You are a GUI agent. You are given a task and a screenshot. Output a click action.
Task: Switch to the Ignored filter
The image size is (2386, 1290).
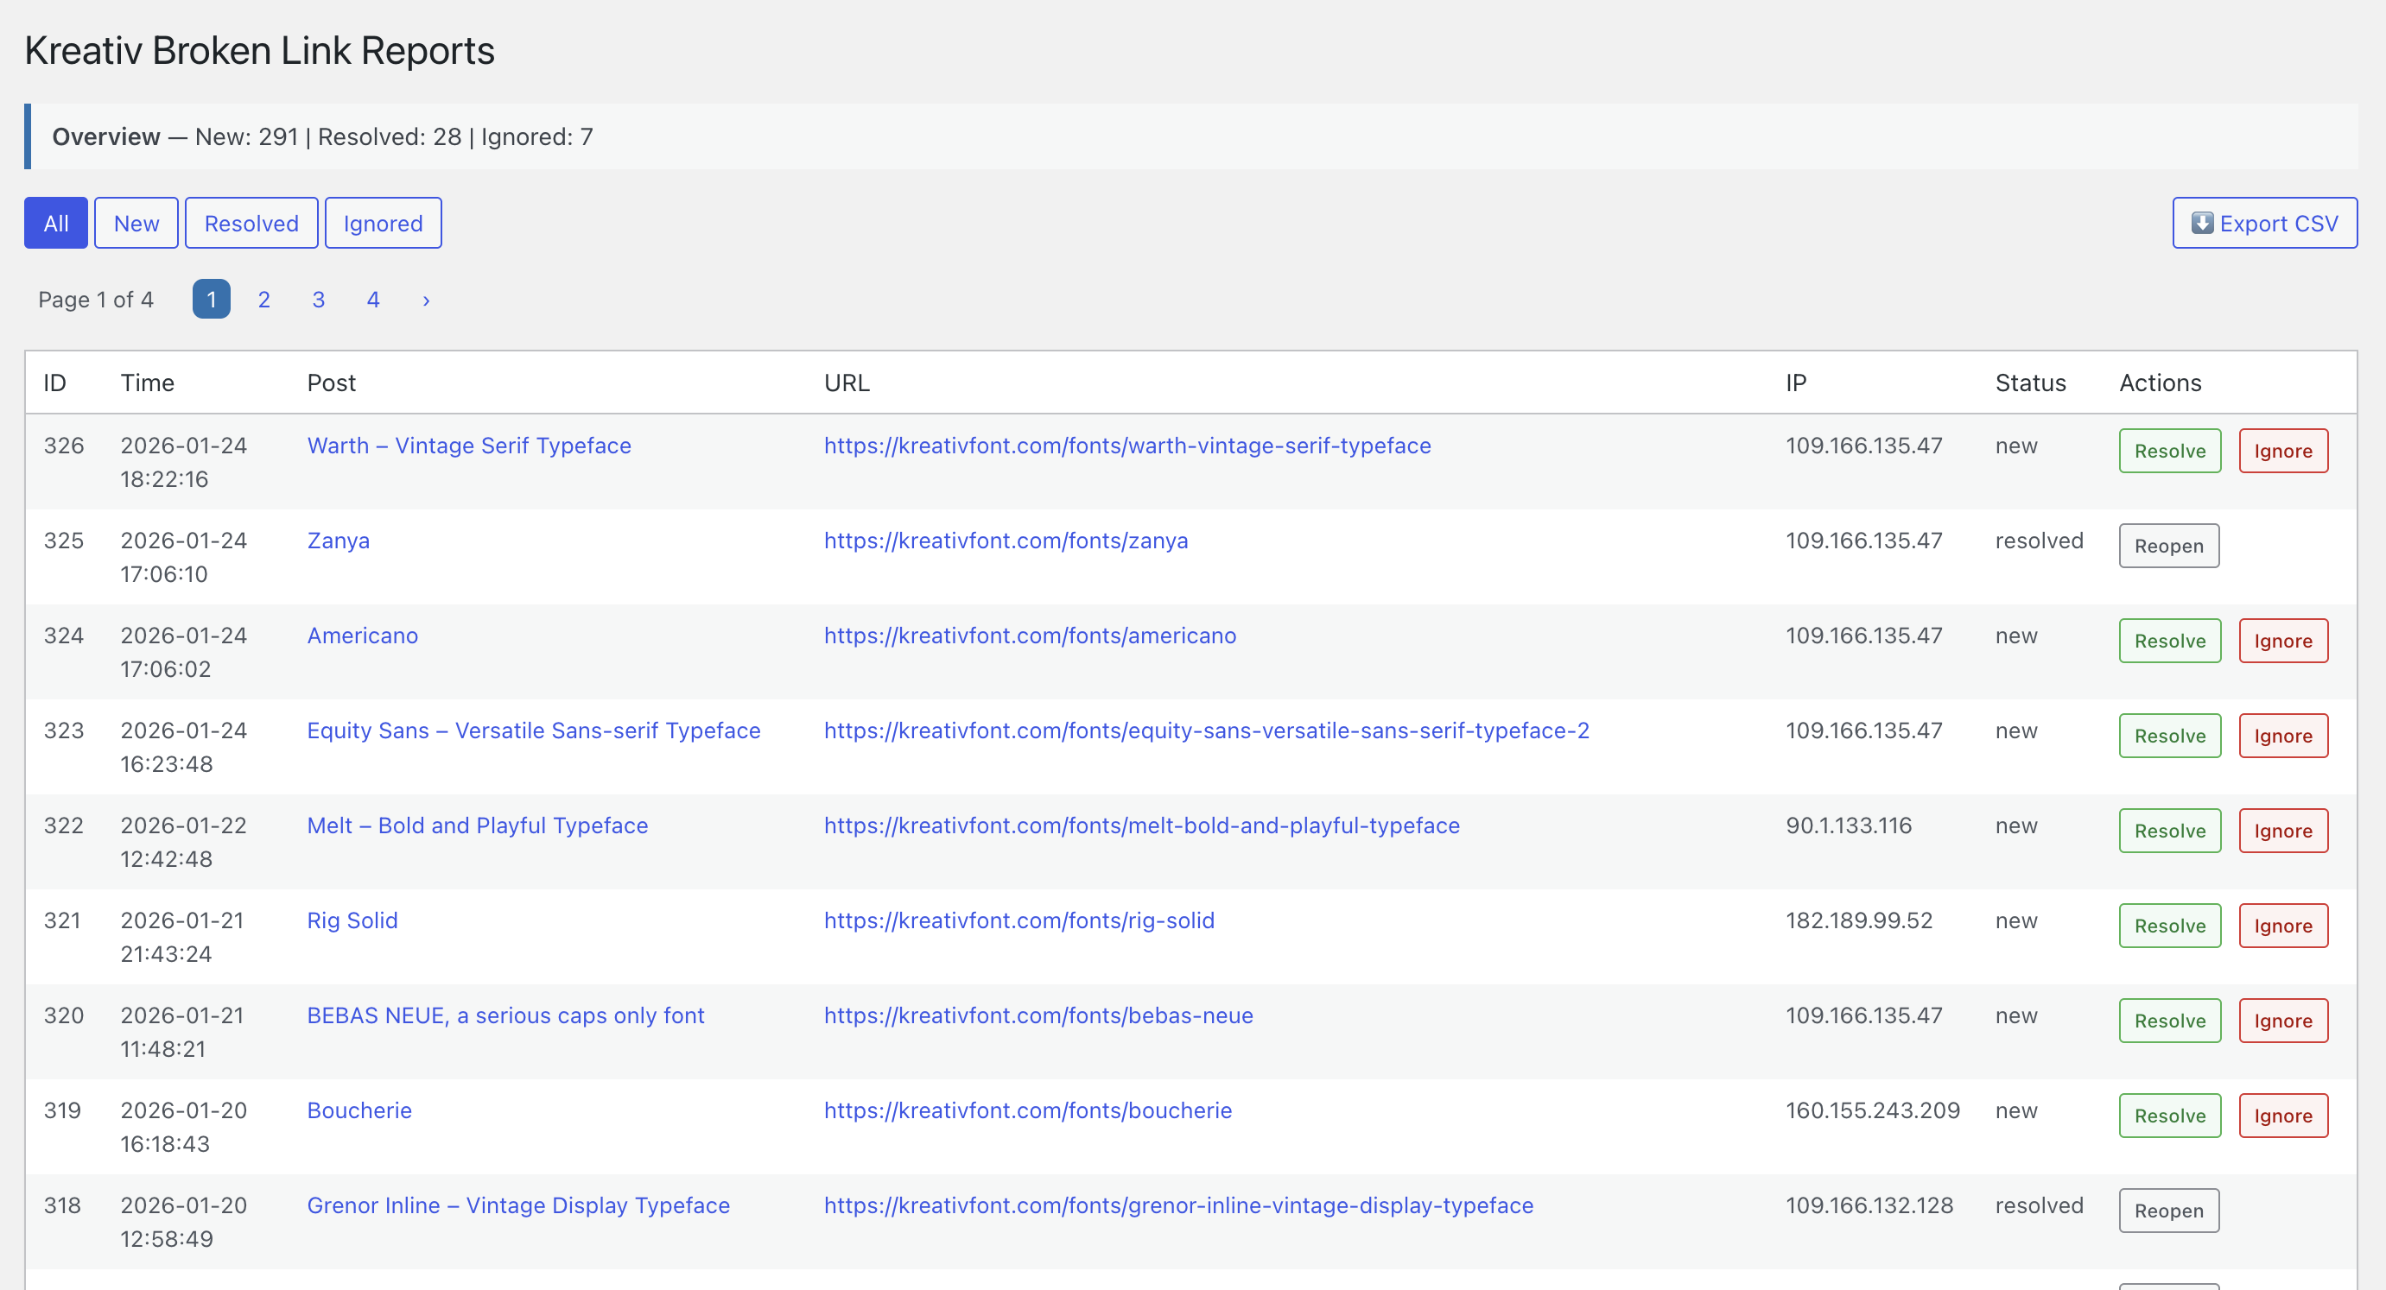click(x=383, y=222)
